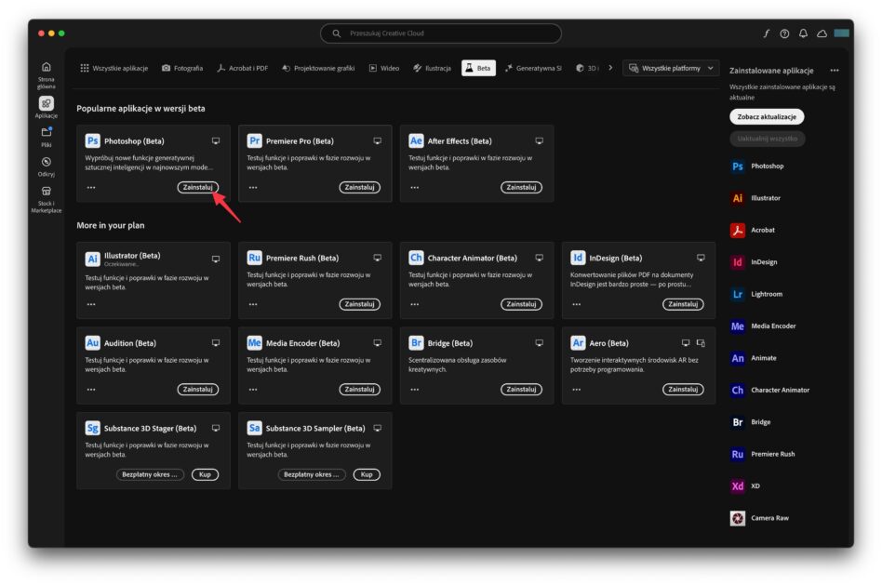The height and width of the screenshot is (585, 882).
Task: Install InDesign (Beta) with Zainstaluj
Action: pos(683,304)
